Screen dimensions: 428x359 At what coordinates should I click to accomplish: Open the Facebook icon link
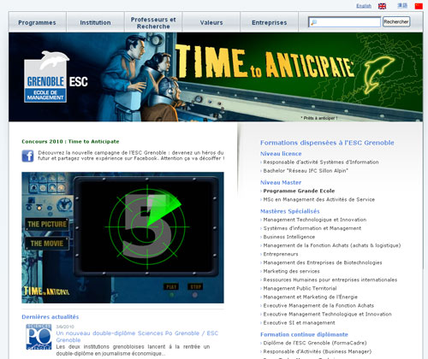[x=27, y=156]
